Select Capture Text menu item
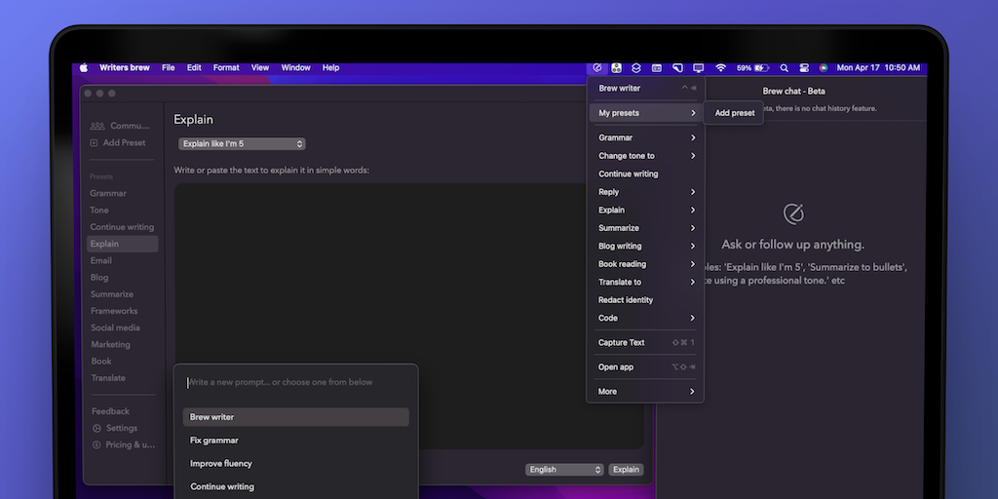This screenshot has height=499, width=998. pos(645,342)
